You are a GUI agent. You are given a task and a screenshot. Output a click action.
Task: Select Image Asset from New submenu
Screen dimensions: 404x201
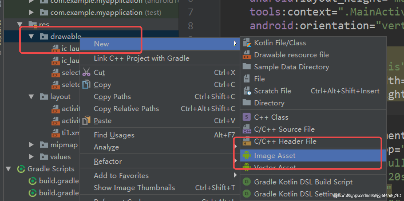click(313, 155)
